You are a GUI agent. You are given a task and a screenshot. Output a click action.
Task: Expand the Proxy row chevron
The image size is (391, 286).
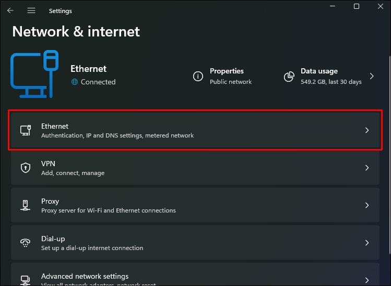coord(367,205)
